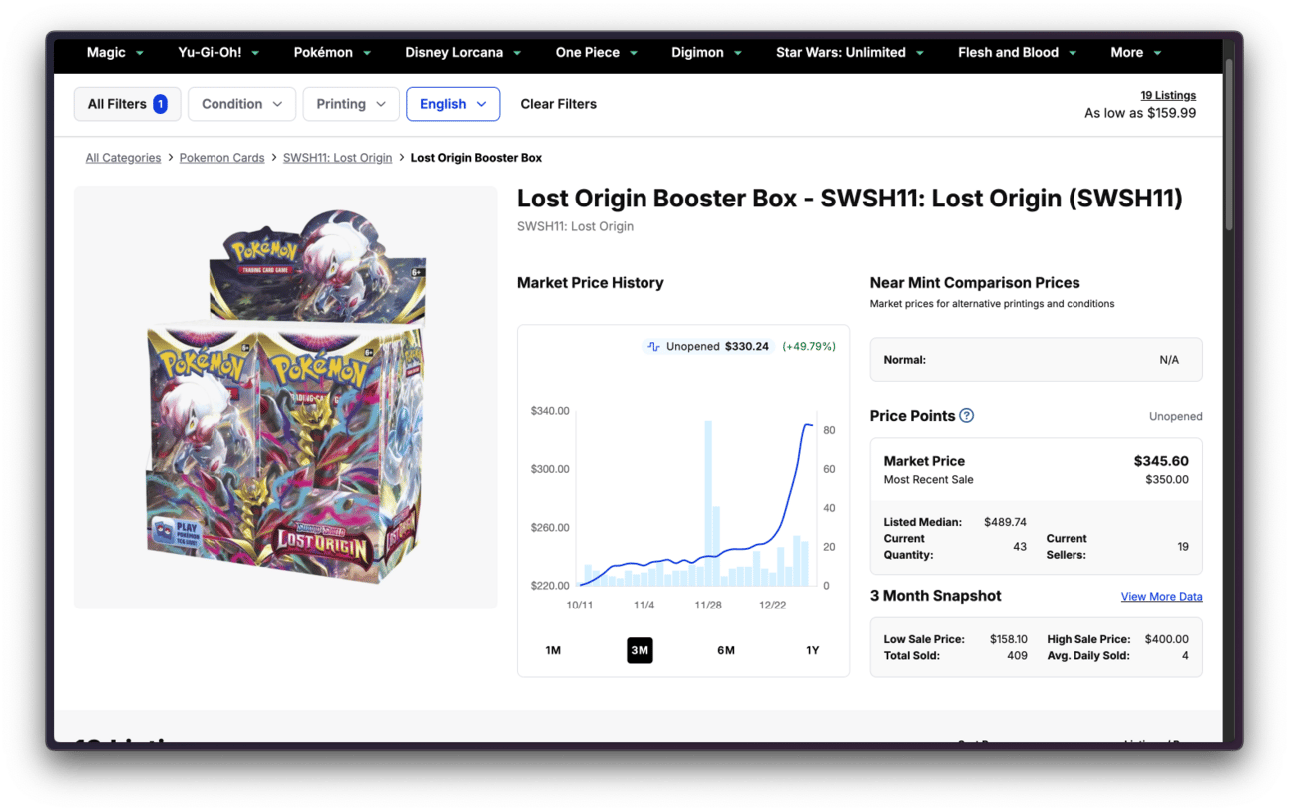Switch chart range to 6M
Screen dimensions: 1289x811
click(x=726, y=650)
